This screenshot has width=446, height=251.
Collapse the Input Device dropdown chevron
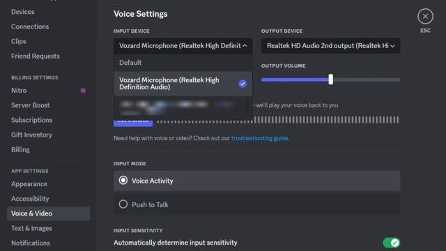tap(245, 45)
